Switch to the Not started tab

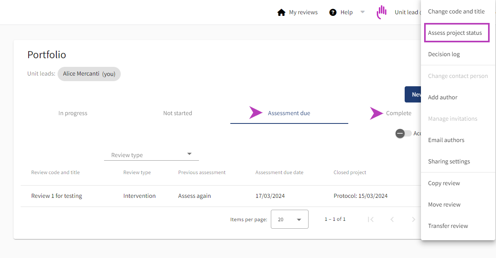178,113
